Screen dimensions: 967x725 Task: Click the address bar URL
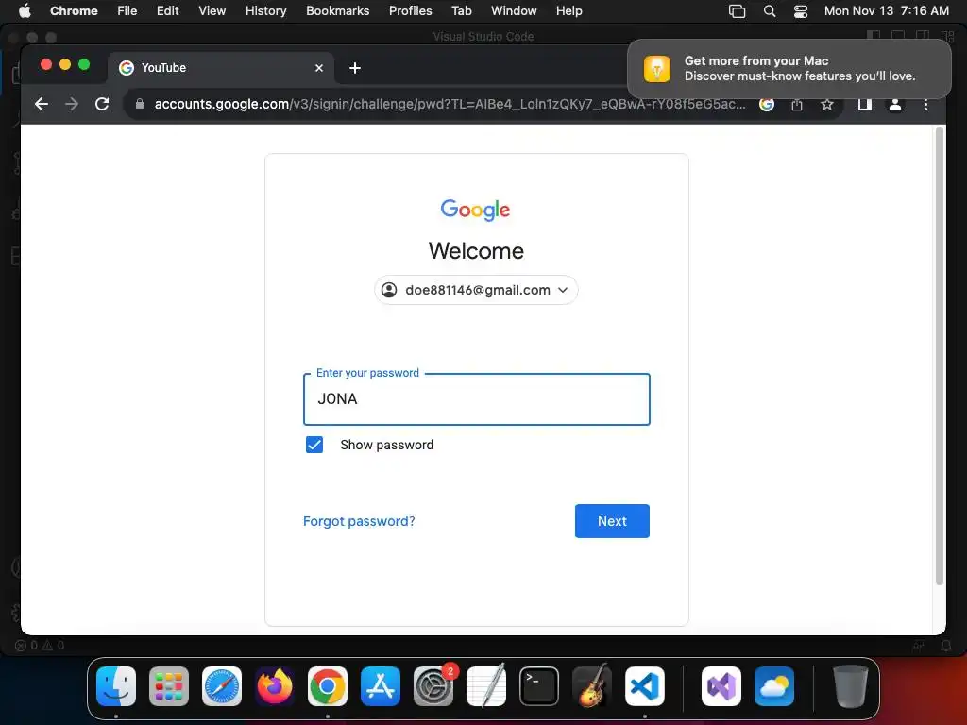pyautogui.click(x=450, y=104)
